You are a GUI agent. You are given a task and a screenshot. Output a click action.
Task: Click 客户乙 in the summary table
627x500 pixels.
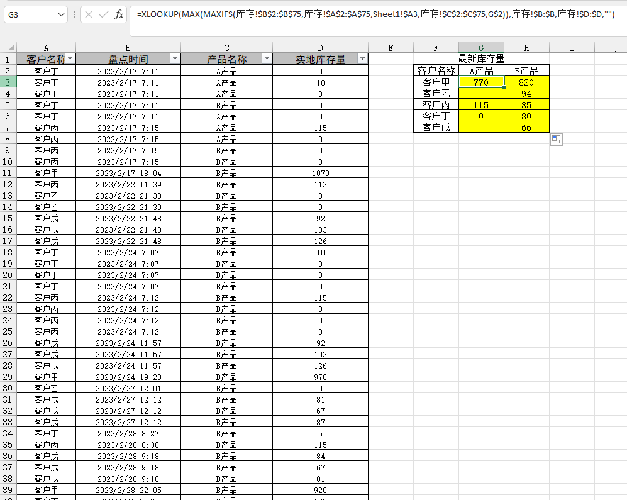436,94
